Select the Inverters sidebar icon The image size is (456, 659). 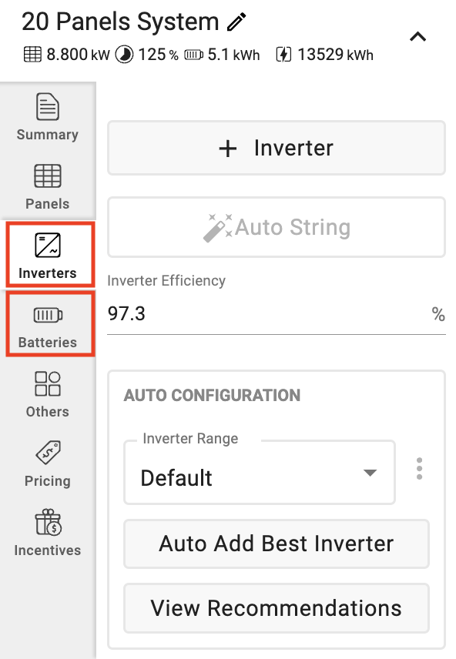click(x=48, y=246)
